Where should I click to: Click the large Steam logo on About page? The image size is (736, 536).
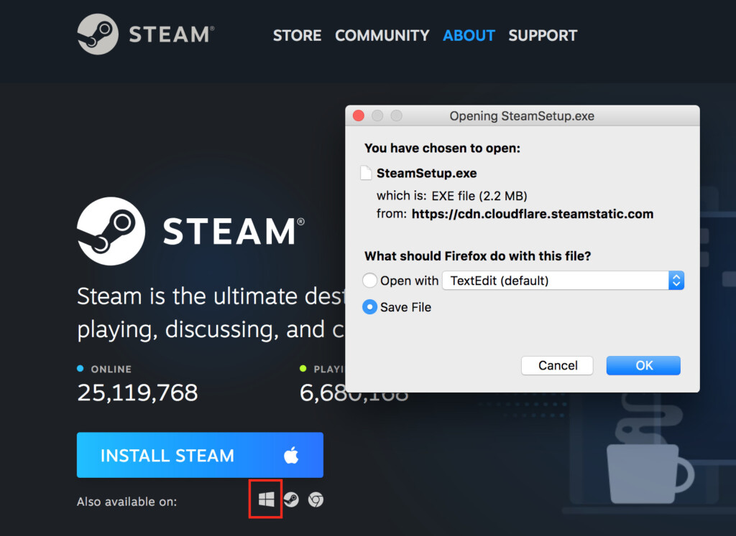[x=191, y=231]
